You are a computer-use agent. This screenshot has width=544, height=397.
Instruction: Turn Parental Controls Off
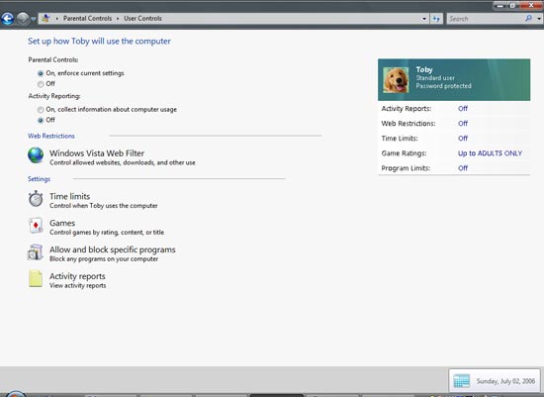[41, 84]
